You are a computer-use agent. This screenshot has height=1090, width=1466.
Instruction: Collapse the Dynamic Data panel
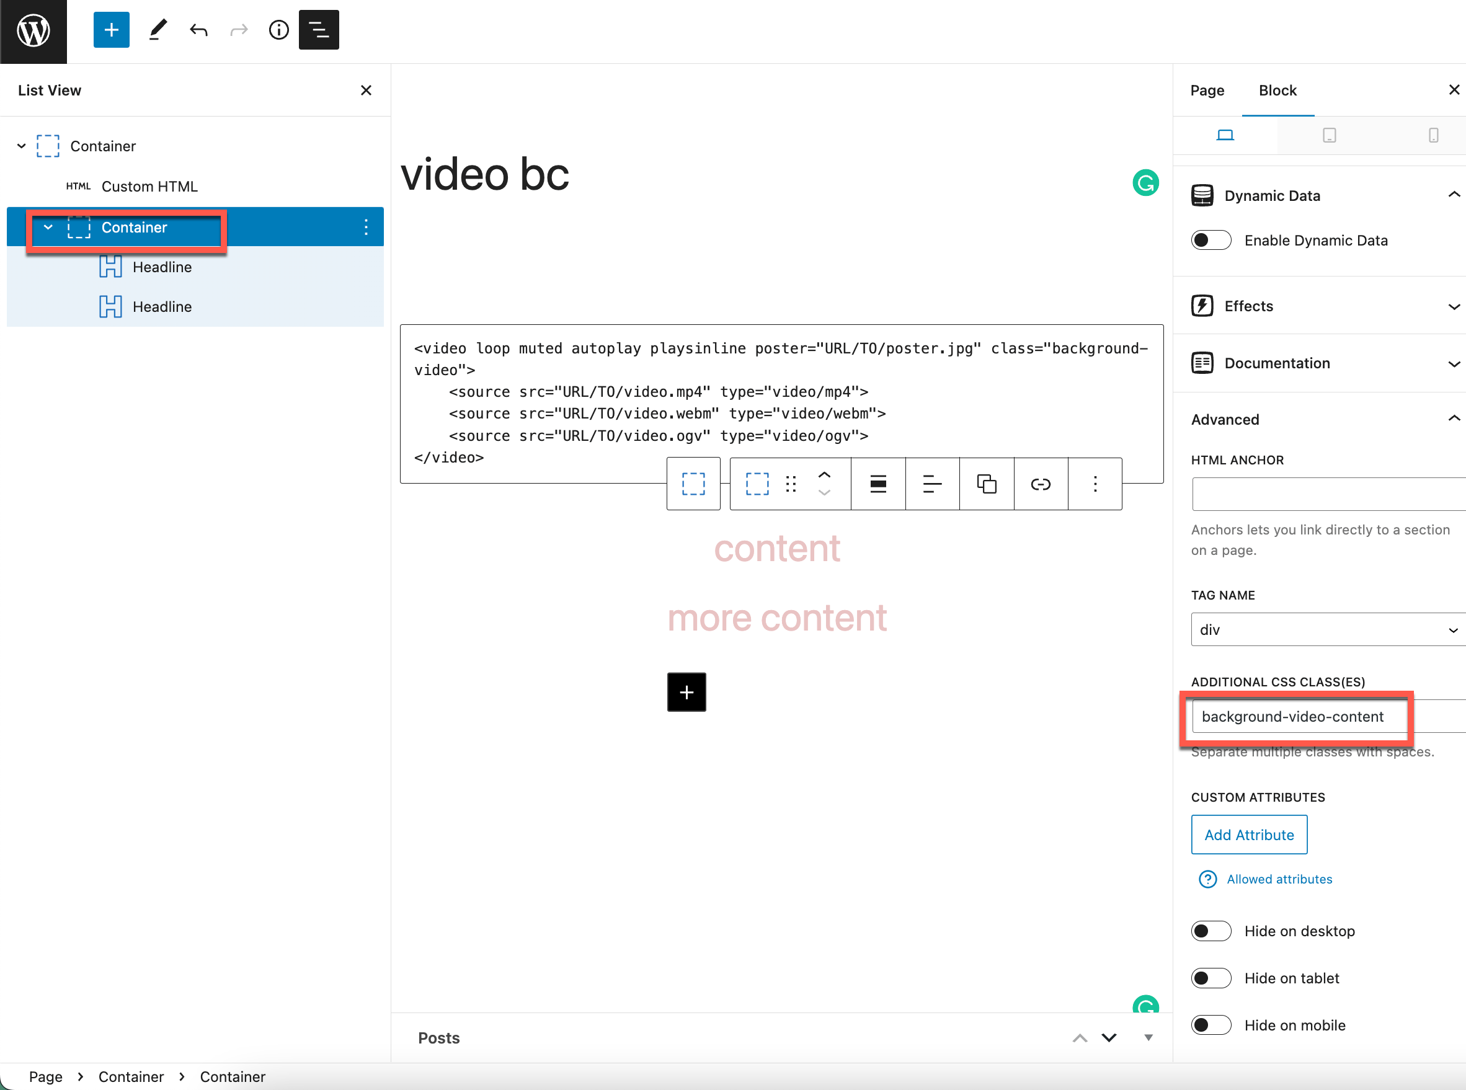[1320, 195]
